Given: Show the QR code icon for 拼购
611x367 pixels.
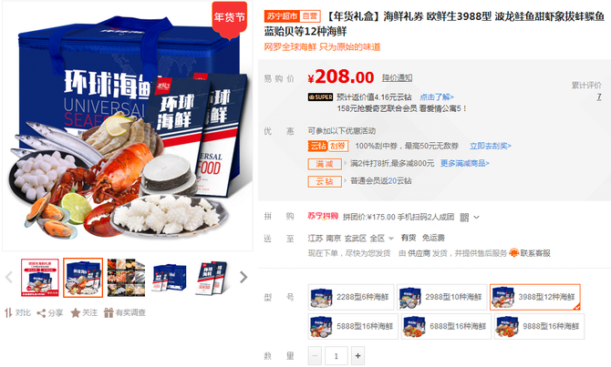Looking at the screenshot, I should [x=464, y=217].
